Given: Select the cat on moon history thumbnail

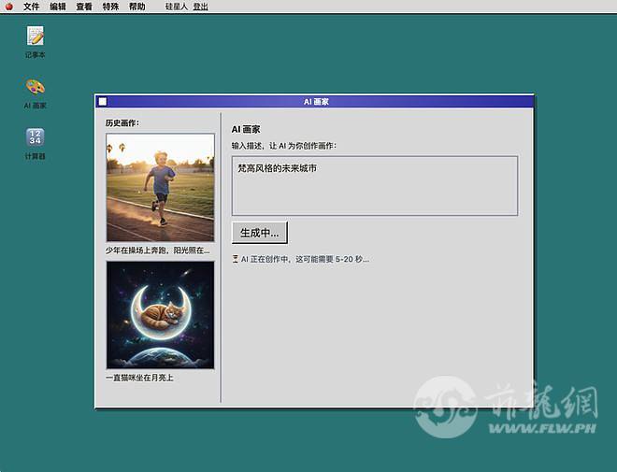Looking at the screenshot, I should 160,315.
